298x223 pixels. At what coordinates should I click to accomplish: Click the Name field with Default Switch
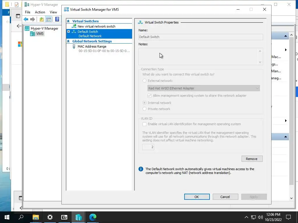pyautogui.click(x=201, y=37)
